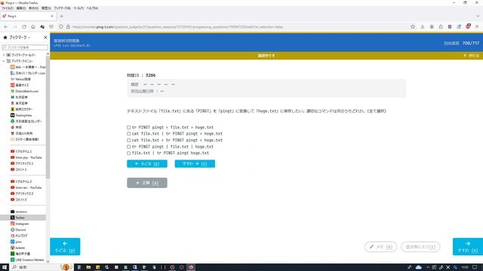The height and width of the screenshot is (271, 483).
Task: Click the shield tracking protection icon
Action: 61,27
